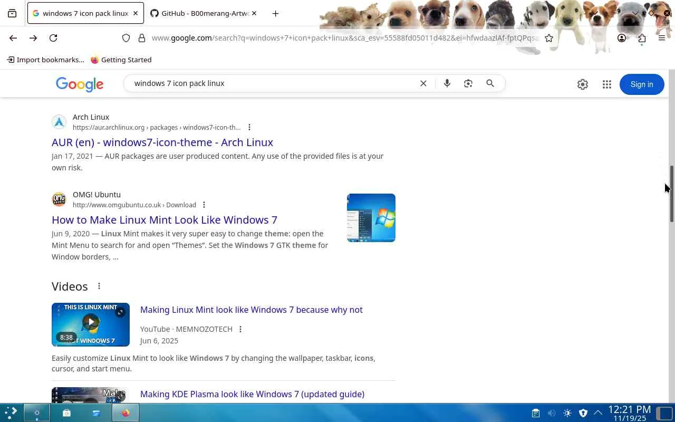Open 'AUR (en) - windows7-icon-theme - Arch Linux'
Viewport: 675px width, 422px height.
(162, 142)
